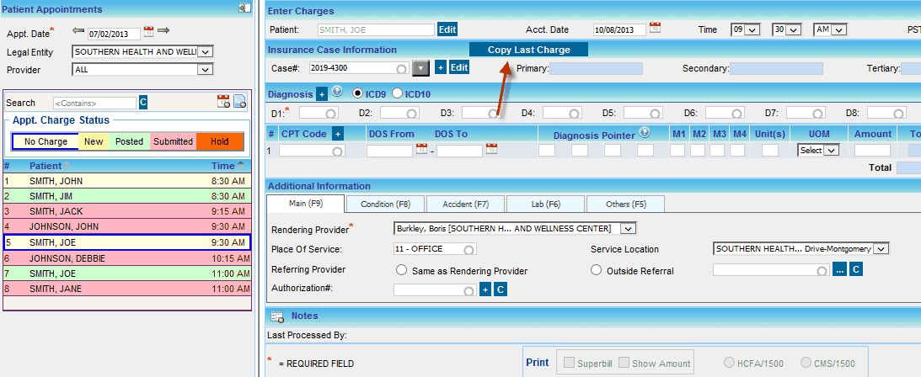Screen dimensions: 921x377
Task: Click the Acct. Date calendar icon
Action: [x=655, y=29]
